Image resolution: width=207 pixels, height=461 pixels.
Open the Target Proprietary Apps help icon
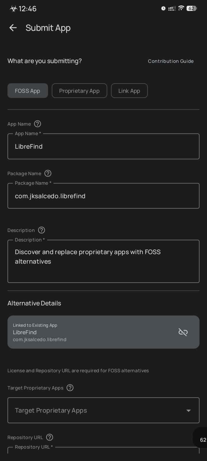click(70, 388)
